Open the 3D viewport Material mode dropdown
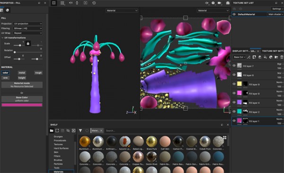Viewport: 284px width, 173px height. point(122,10)
